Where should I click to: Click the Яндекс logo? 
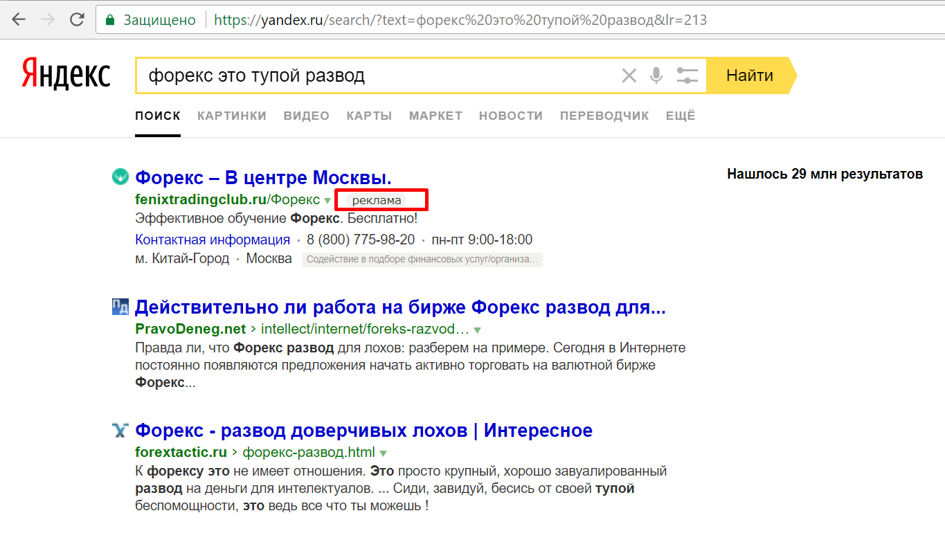click(x=66, y=74)
